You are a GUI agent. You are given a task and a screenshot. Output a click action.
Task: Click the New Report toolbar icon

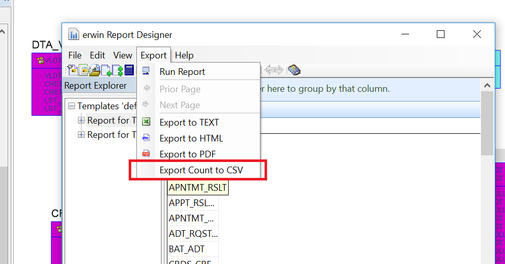(72, 70)
